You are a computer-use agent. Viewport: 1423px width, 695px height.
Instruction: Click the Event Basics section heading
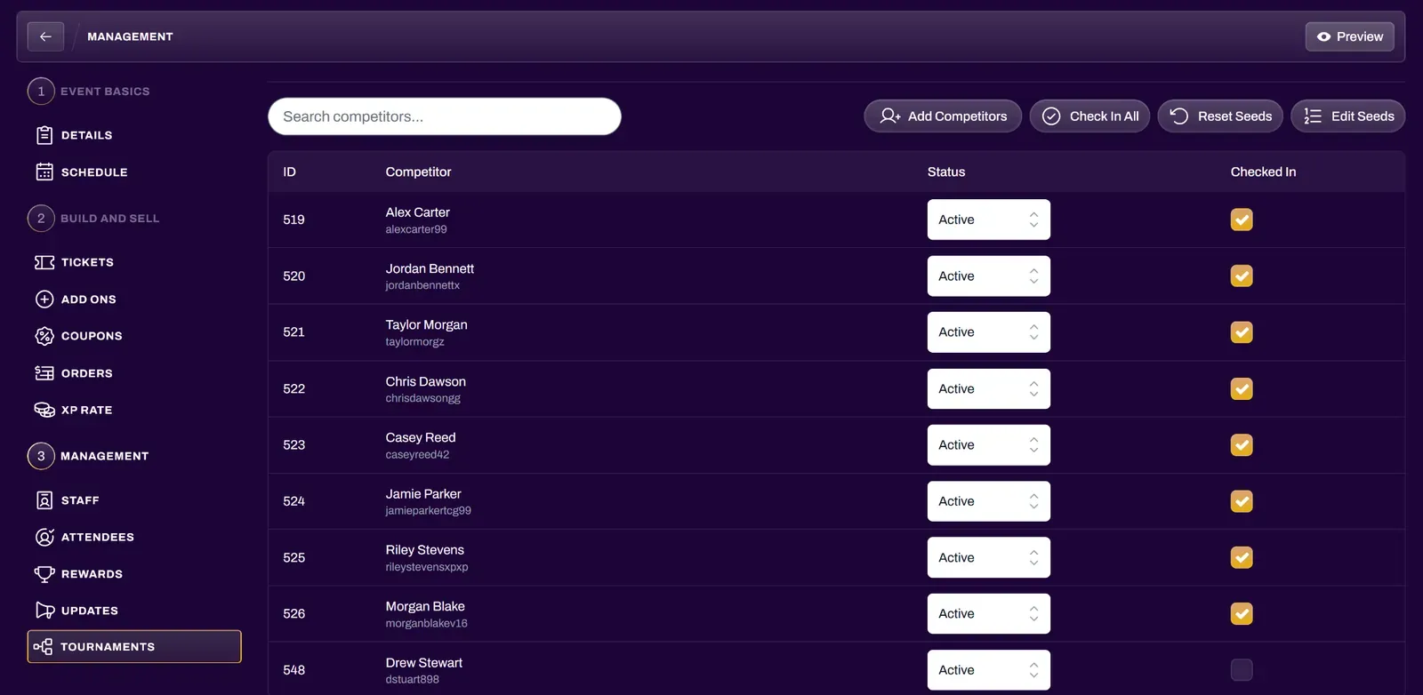pos(105,92)
